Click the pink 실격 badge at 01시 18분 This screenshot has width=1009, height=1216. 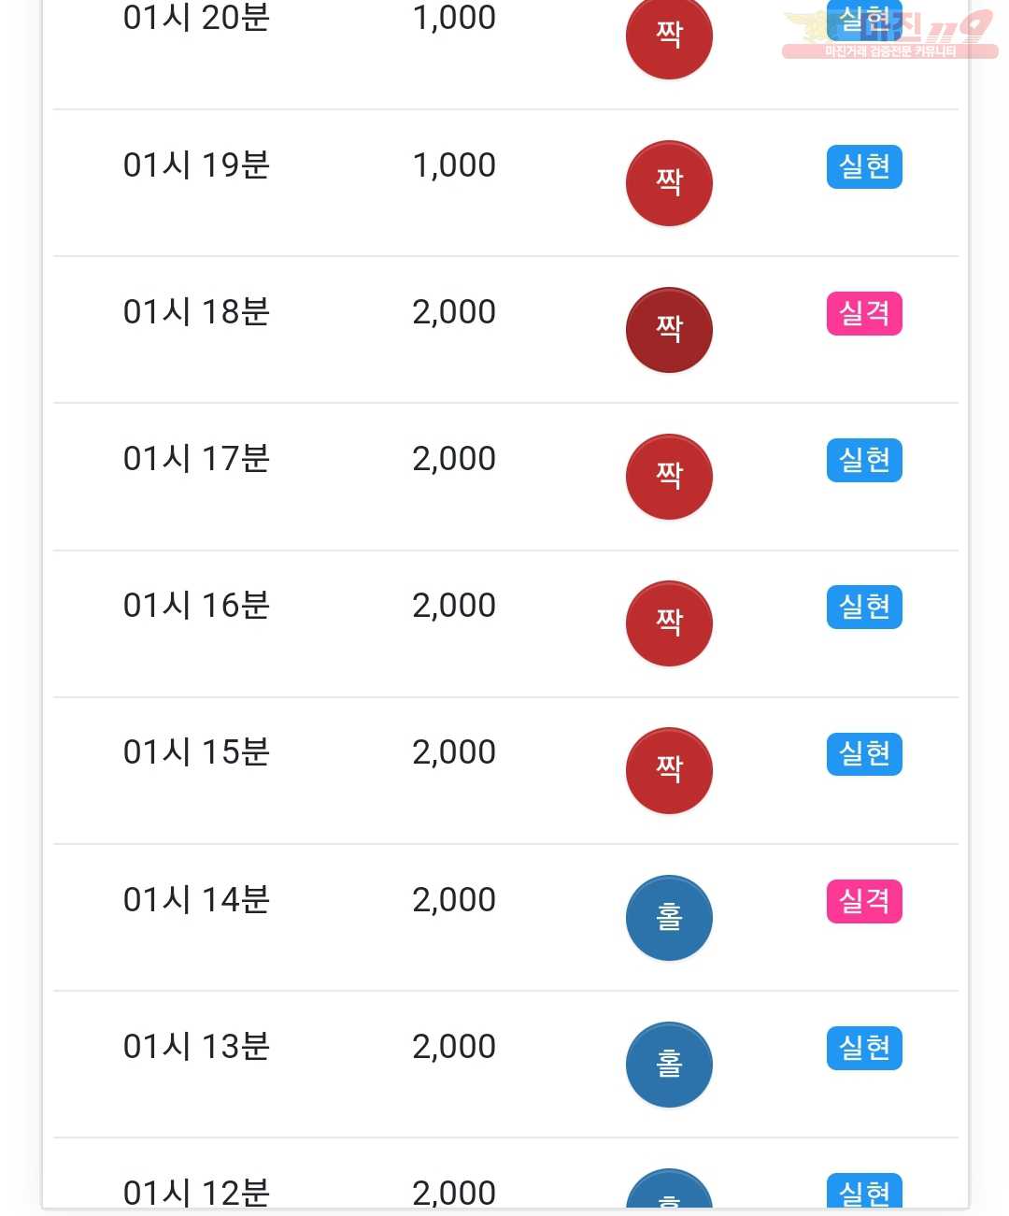point(864,313)
